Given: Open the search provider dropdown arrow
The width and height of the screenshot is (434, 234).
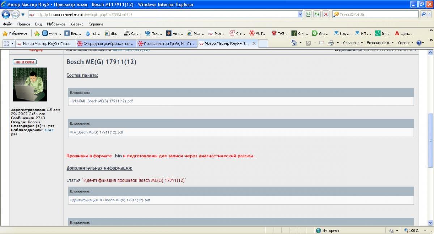Looking at the screenshot, I should 430,14.
